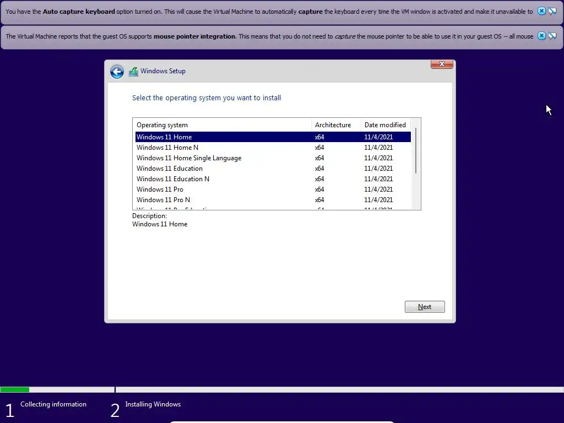Suppress future mouse pointer integration messages

pyautogui.click(x=552, y=36)
